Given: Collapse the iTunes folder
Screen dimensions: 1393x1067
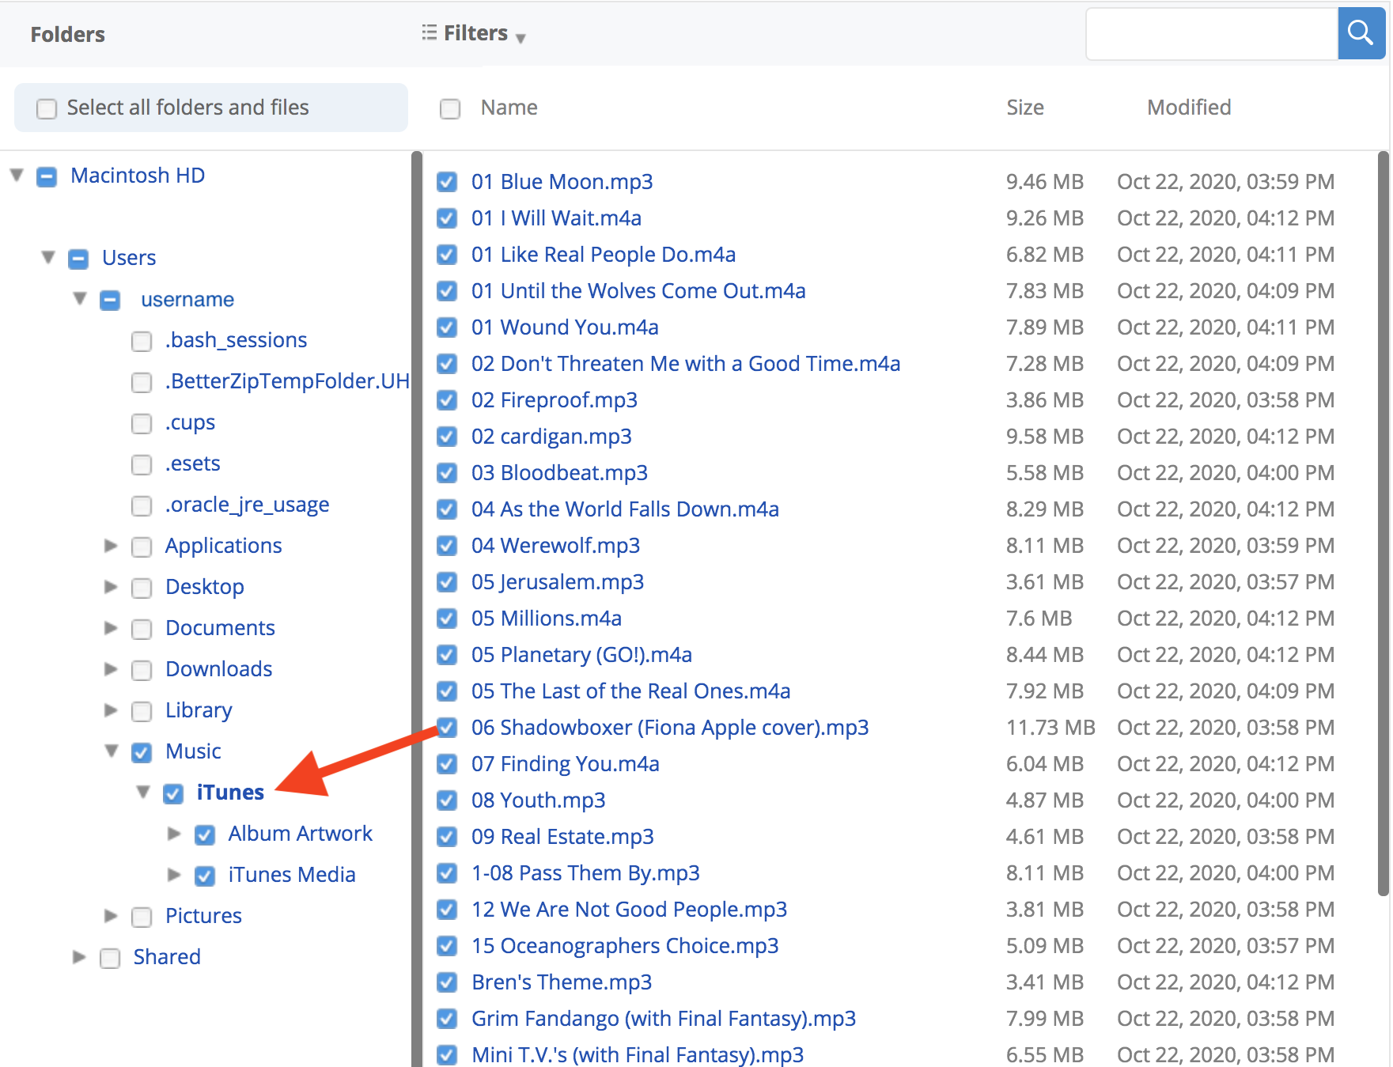Looking at the screenshot, I should click(x=143, y=792).
